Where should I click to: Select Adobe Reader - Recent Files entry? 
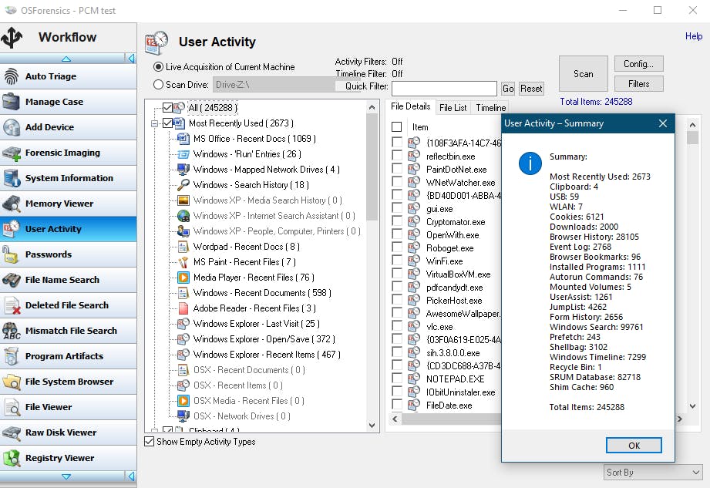coord(254,308)
